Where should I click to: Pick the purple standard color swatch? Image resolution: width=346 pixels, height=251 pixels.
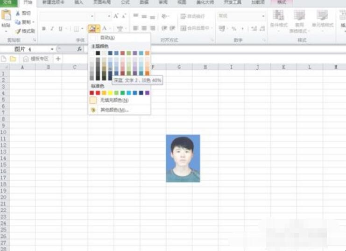click(147, 93)
